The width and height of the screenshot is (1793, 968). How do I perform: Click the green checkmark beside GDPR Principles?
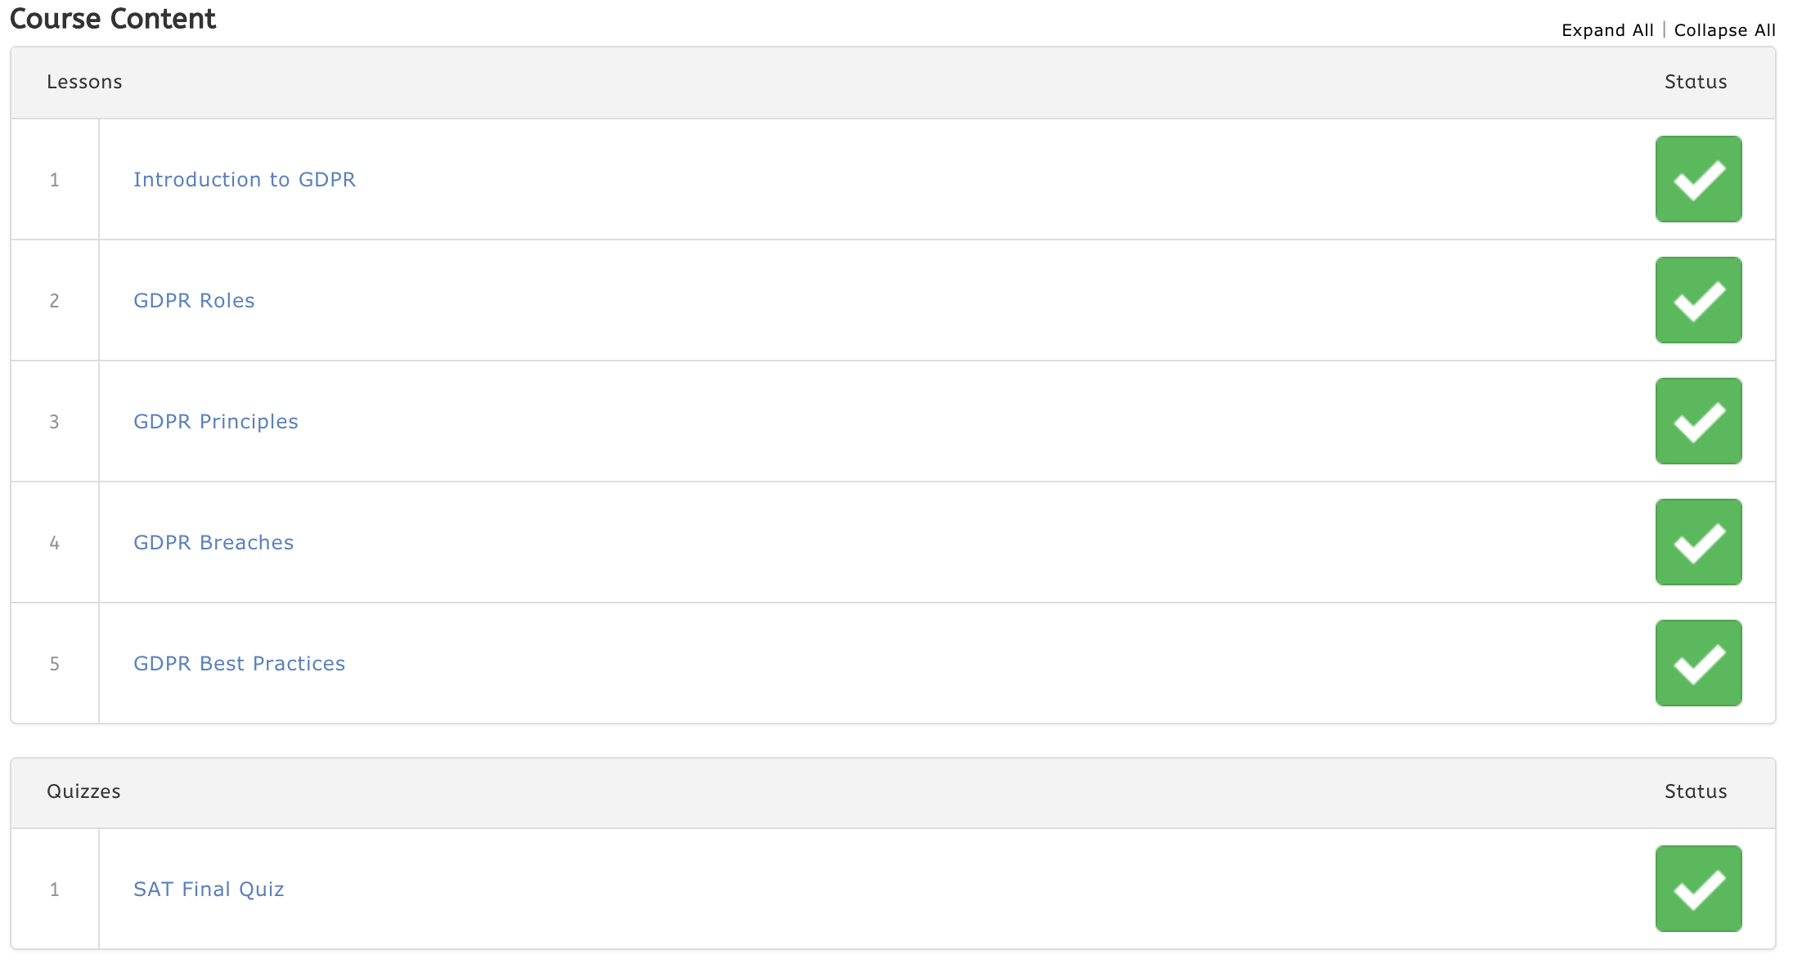(x=1698, y=421)
